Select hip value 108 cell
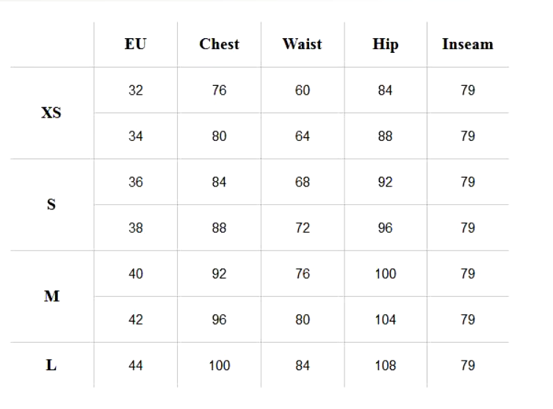The width and height of the screenshot is (553, 409). point(386,365)
